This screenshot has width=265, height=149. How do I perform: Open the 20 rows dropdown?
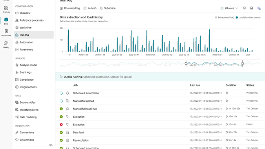(229, 8)
